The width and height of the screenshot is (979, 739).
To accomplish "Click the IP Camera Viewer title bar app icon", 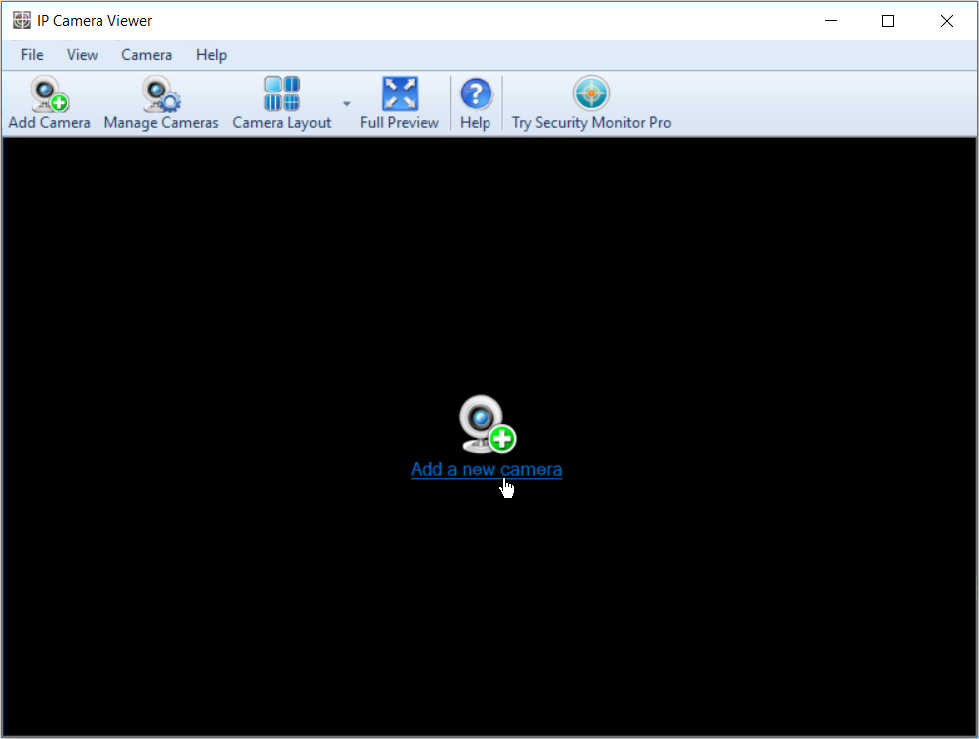I will (22, 21).
